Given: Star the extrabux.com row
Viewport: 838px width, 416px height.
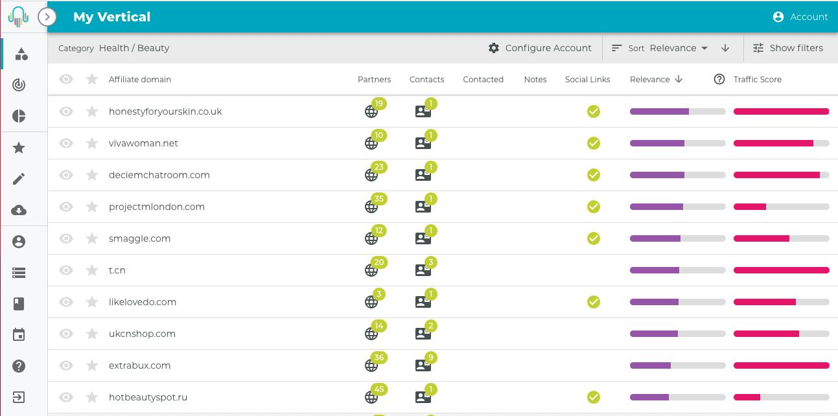Looking at the screenshot, I should pos(92,365).
